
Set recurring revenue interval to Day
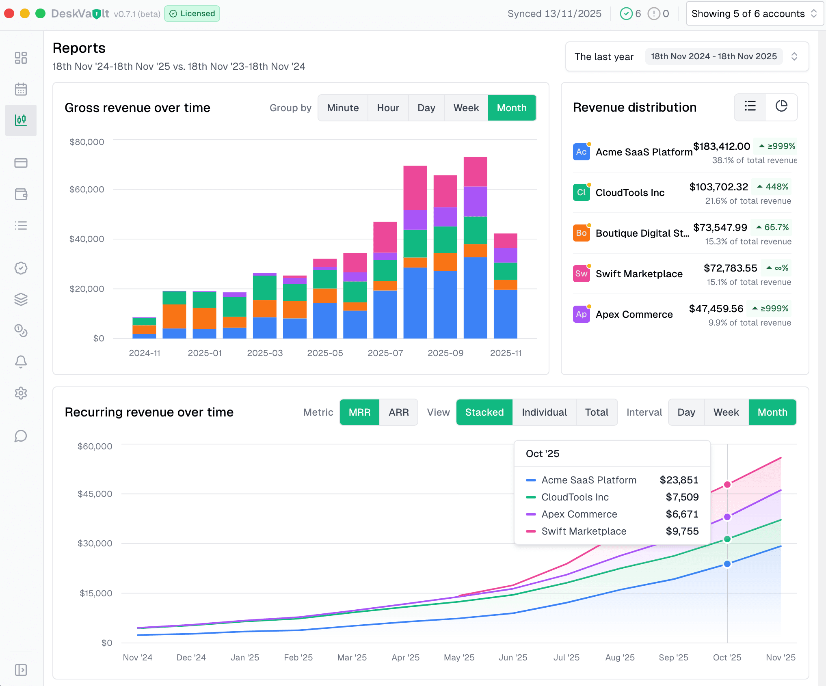coord(686,412)
